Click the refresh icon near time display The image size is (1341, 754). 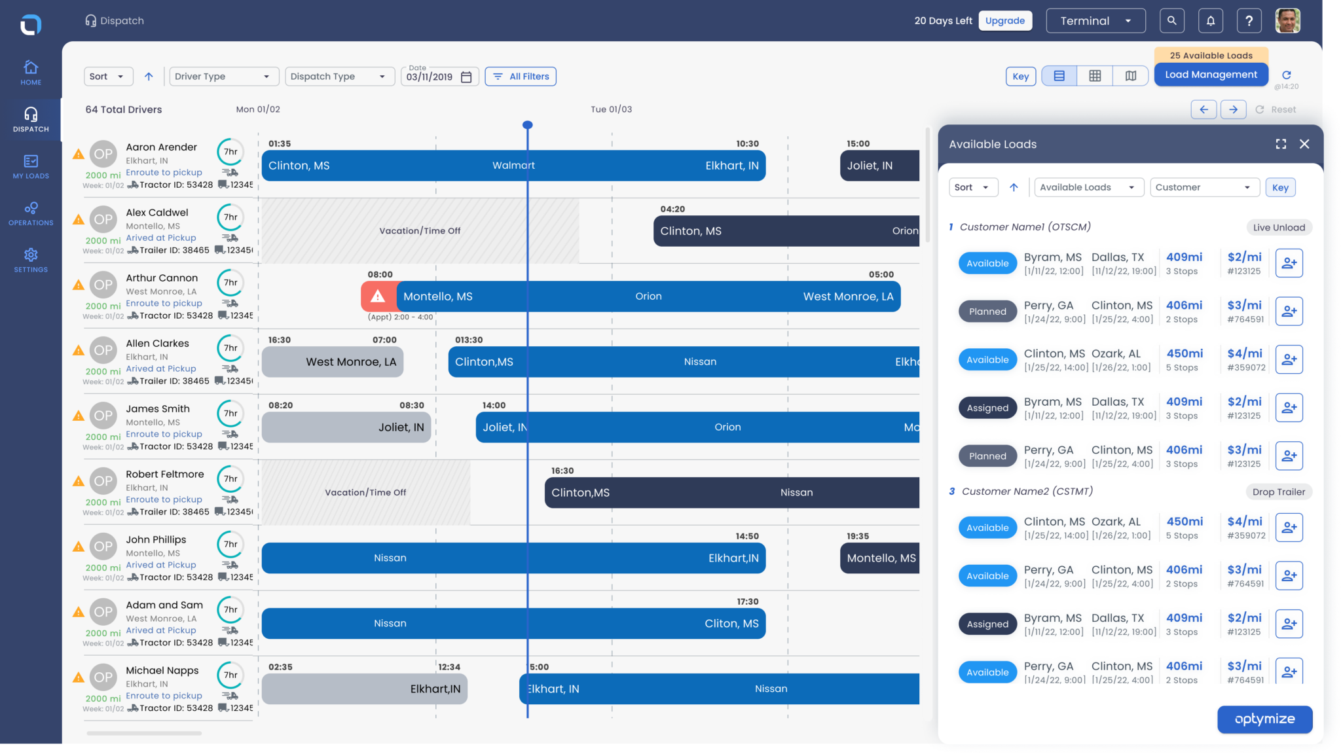click(1287, 75)
